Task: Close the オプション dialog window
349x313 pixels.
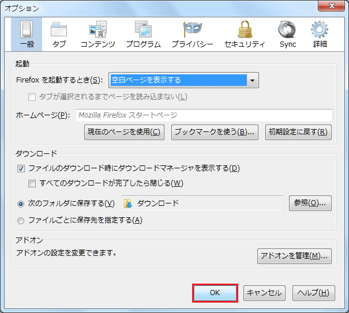Action: (x=331, y=6)
